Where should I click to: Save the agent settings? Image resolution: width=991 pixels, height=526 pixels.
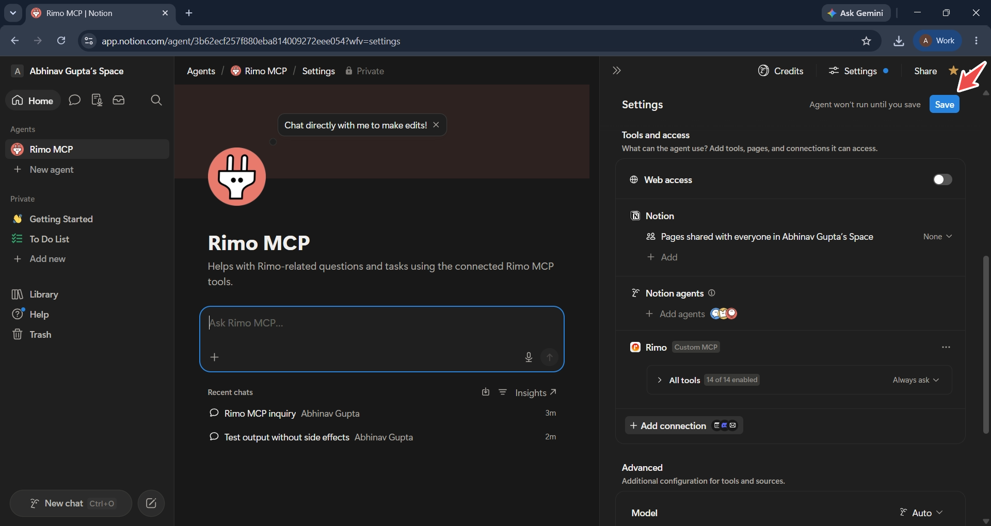(x=944, y=104)
